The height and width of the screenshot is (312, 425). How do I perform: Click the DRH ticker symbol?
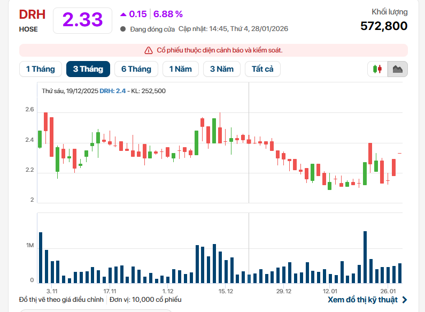click(x=32, y=15)
